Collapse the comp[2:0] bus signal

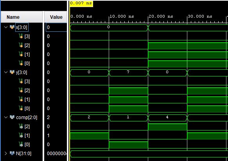tap(6, 117)
